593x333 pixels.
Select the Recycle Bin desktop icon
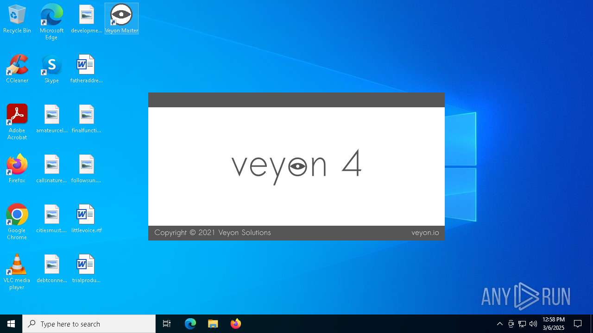pos(17,19)
